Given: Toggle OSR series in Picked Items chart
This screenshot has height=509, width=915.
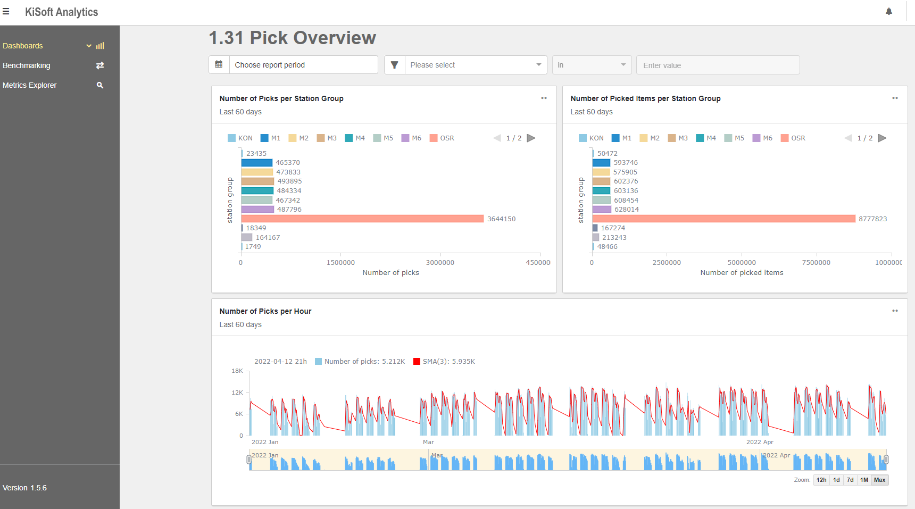Looking at the screenshot, I should 793,138.
